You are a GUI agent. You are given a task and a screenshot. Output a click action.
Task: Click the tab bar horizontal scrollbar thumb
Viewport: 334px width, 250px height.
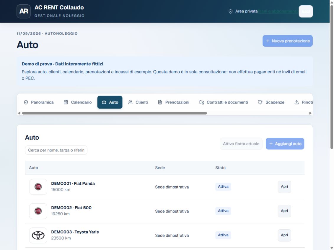coord(114,113)
